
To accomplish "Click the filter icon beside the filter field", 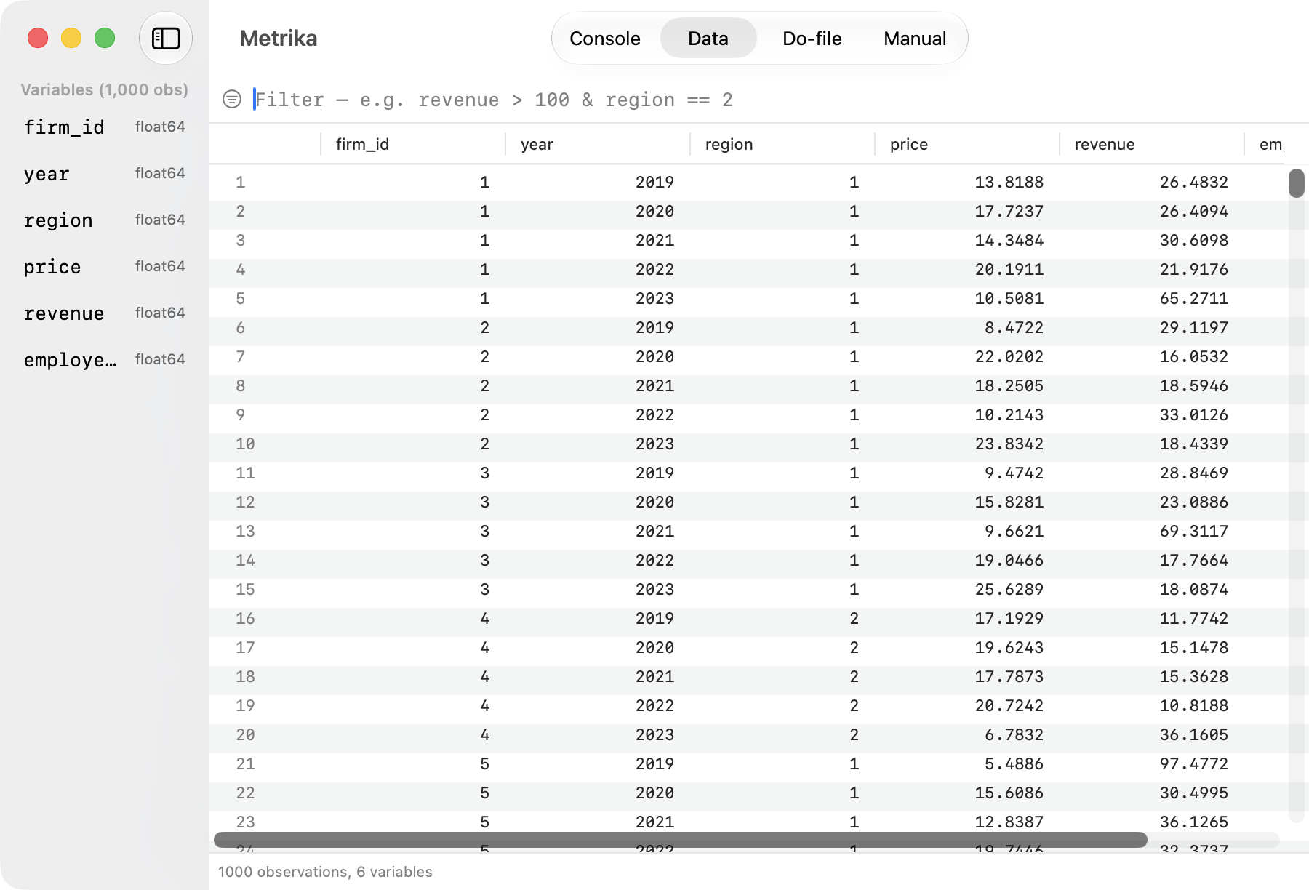I will point(232,99).
